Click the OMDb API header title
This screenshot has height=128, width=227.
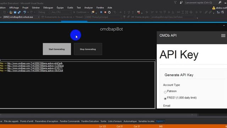pos(168,36)
